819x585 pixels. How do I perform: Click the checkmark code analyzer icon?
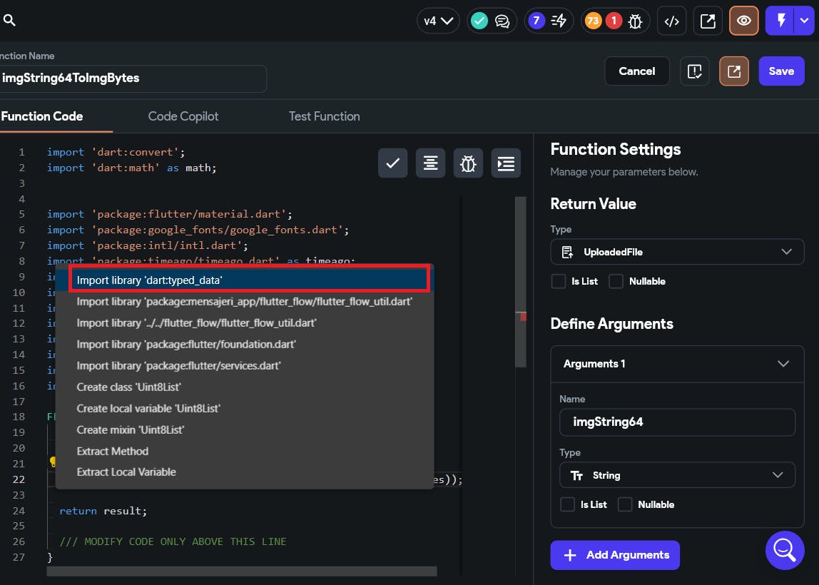coord(392,163)
